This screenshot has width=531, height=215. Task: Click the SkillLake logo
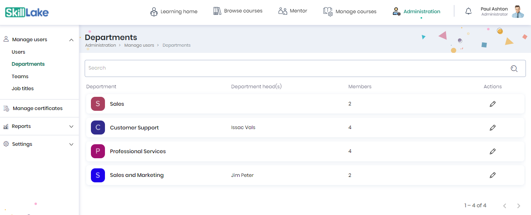point(27,12)
